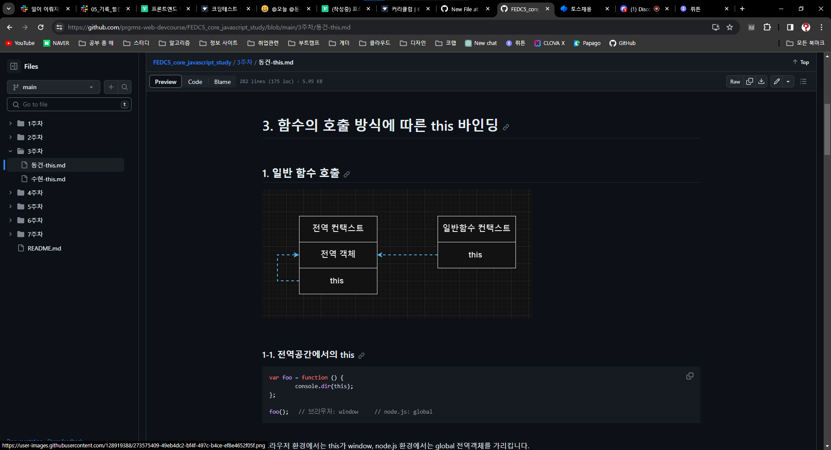Open the this-binding diagram image

(x=397, y=254)
